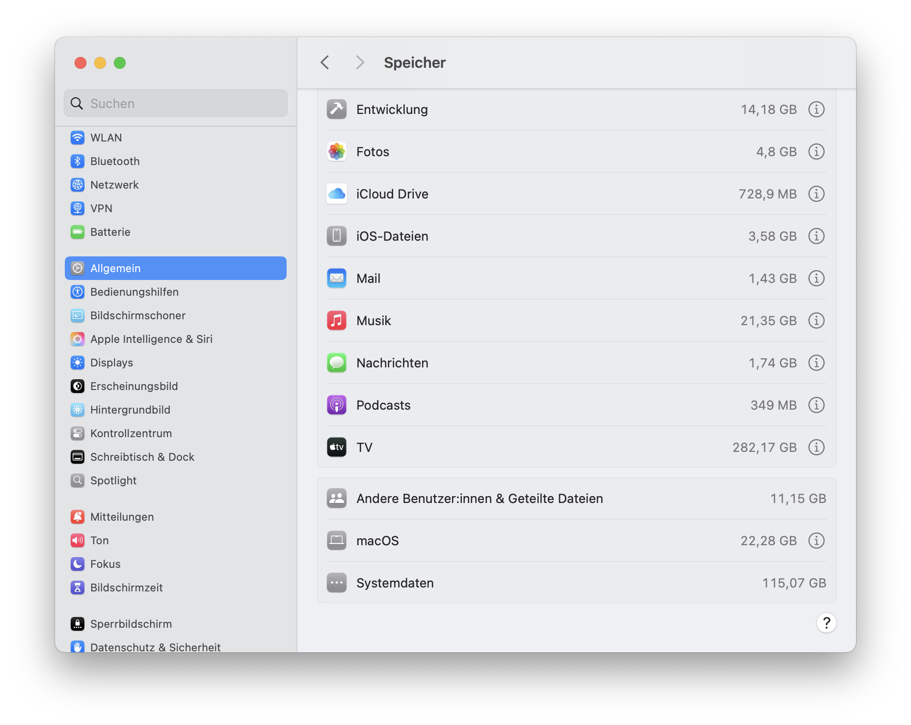Screen dimensions: 911x725
Task: Open Bildschirmzeit settings
Action: 176,587
